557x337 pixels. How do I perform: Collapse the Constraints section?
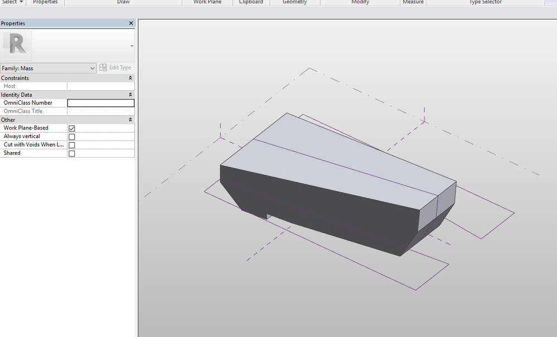[x=130, y=78]
